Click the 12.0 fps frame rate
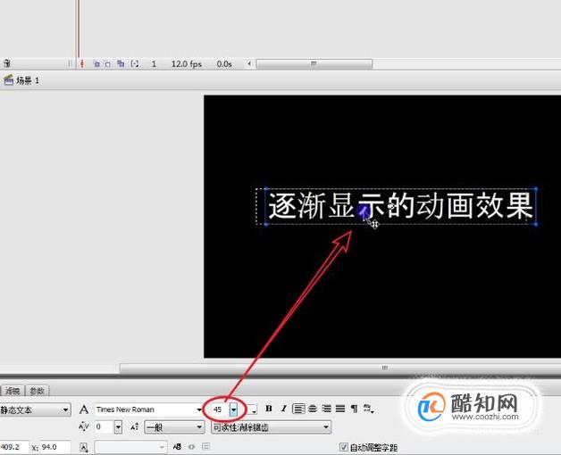 [187, 64]
